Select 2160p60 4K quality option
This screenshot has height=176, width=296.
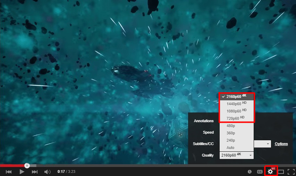[x=237, y=97]
